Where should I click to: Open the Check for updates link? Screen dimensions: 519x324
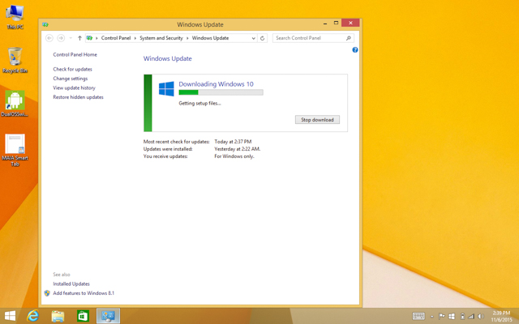tap(72, 70)
